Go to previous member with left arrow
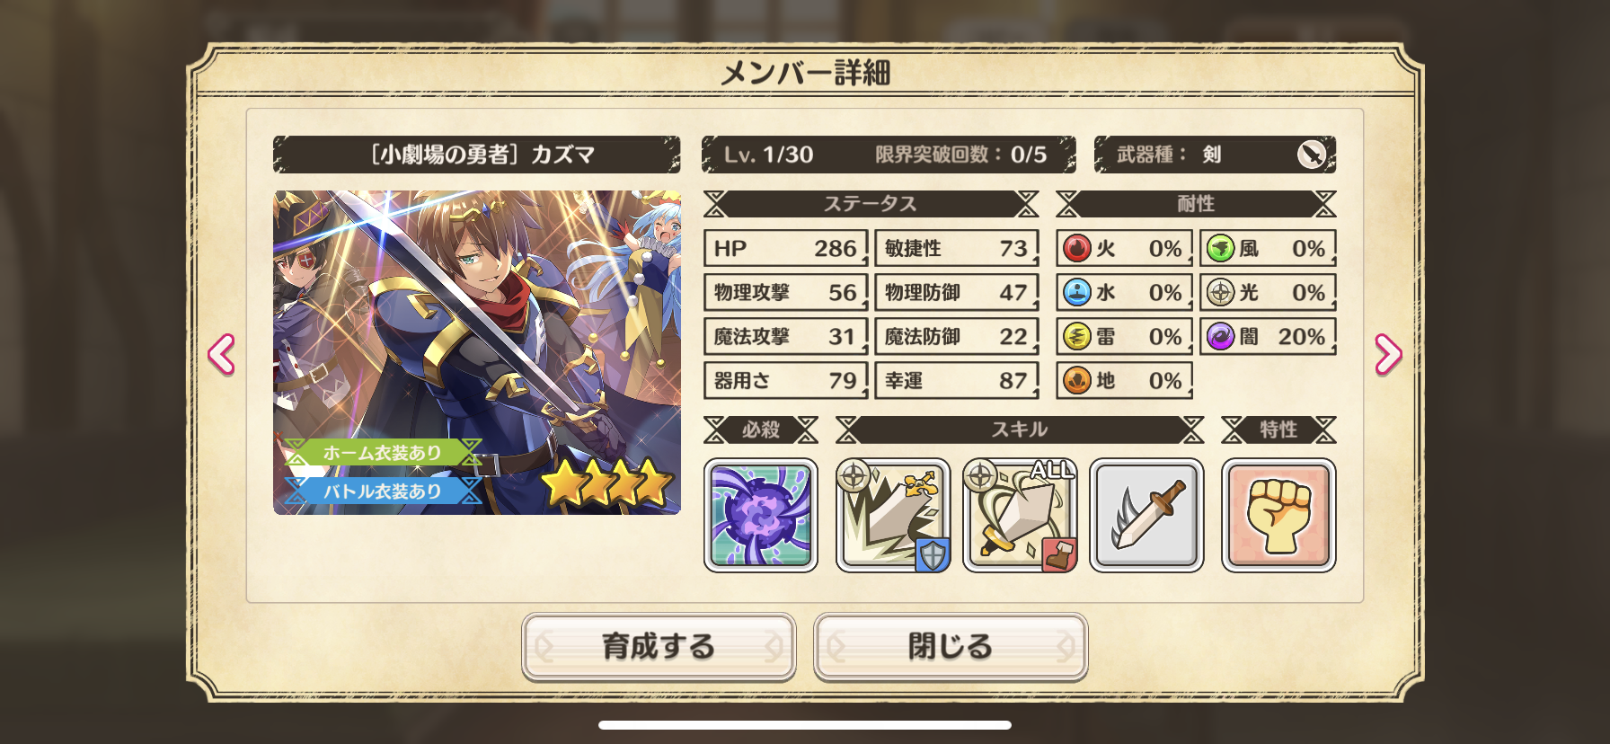This screenshot has width=1610, height=744. pos(222,354)
